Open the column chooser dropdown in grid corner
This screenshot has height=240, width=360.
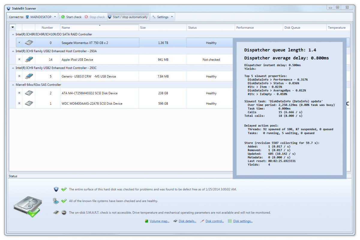[13, 28]
